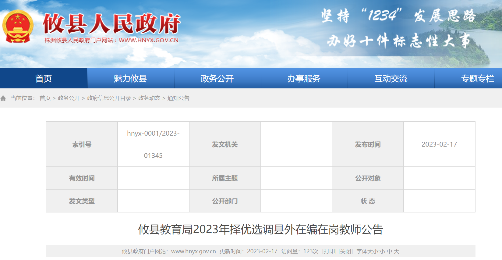Set font size to 小
This screenshot has width=502, height=260.
pyautogui.click(x=382, y=251)
